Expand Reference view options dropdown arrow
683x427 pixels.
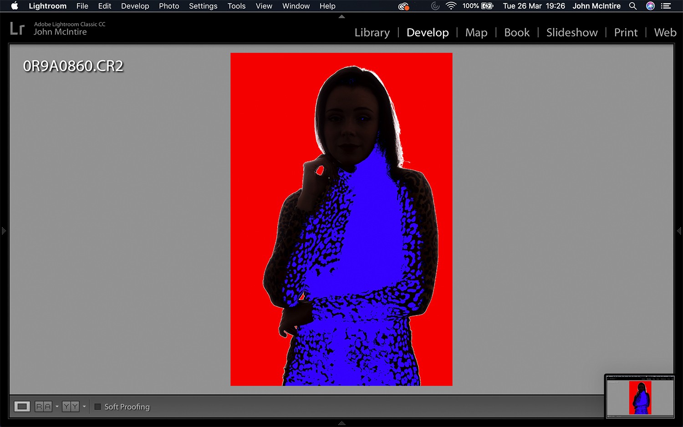pos(57,407)
